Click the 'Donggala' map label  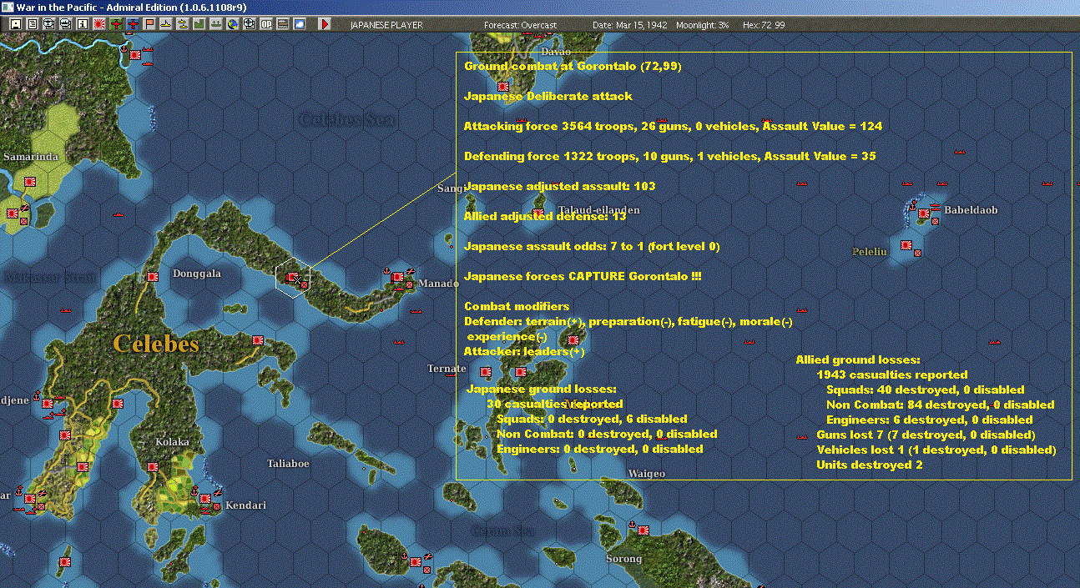click(198, 274)
